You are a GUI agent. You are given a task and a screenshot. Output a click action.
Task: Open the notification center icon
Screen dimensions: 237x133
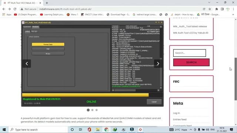(x=231, y=130)
